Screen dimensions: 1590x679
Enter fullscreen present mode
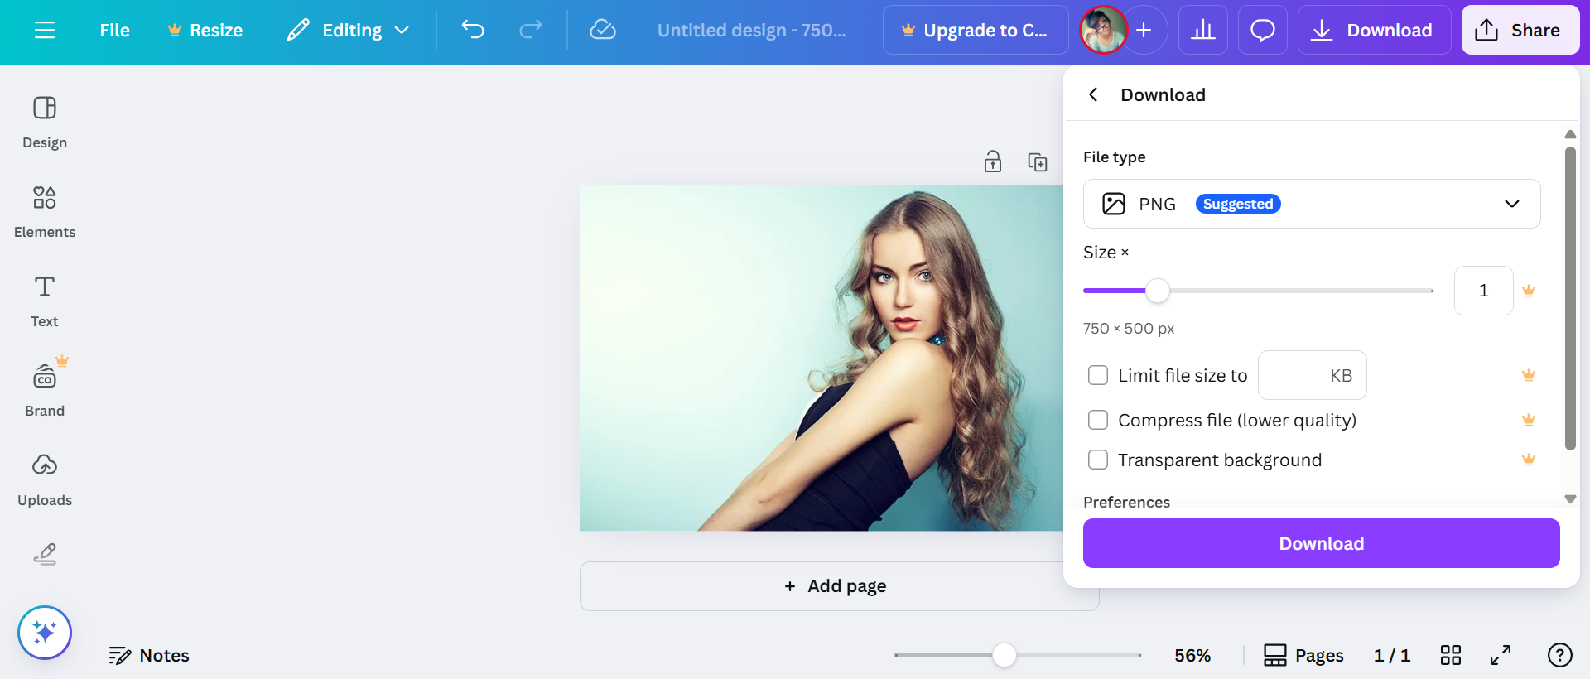[1501, 655]
